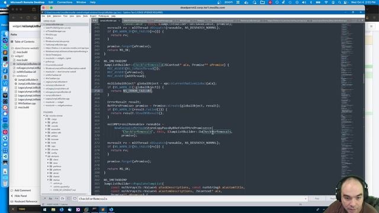Image resolution: width=379 pixels, height=213 pixels.
Task: Toggle regular expression search in find panel
Action: coord(45,199)
